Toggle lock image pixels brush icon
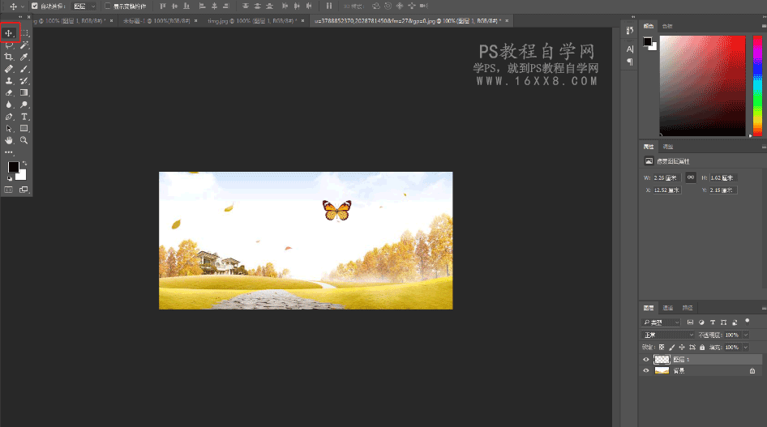 tap(671, 348)
